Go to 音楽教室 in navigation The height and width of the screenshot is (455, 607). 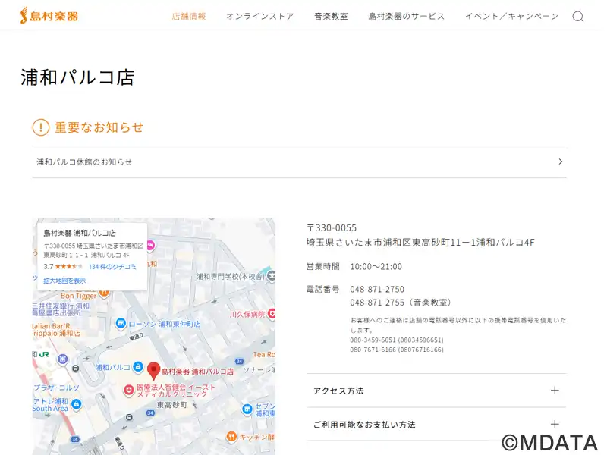coord(331,16)
